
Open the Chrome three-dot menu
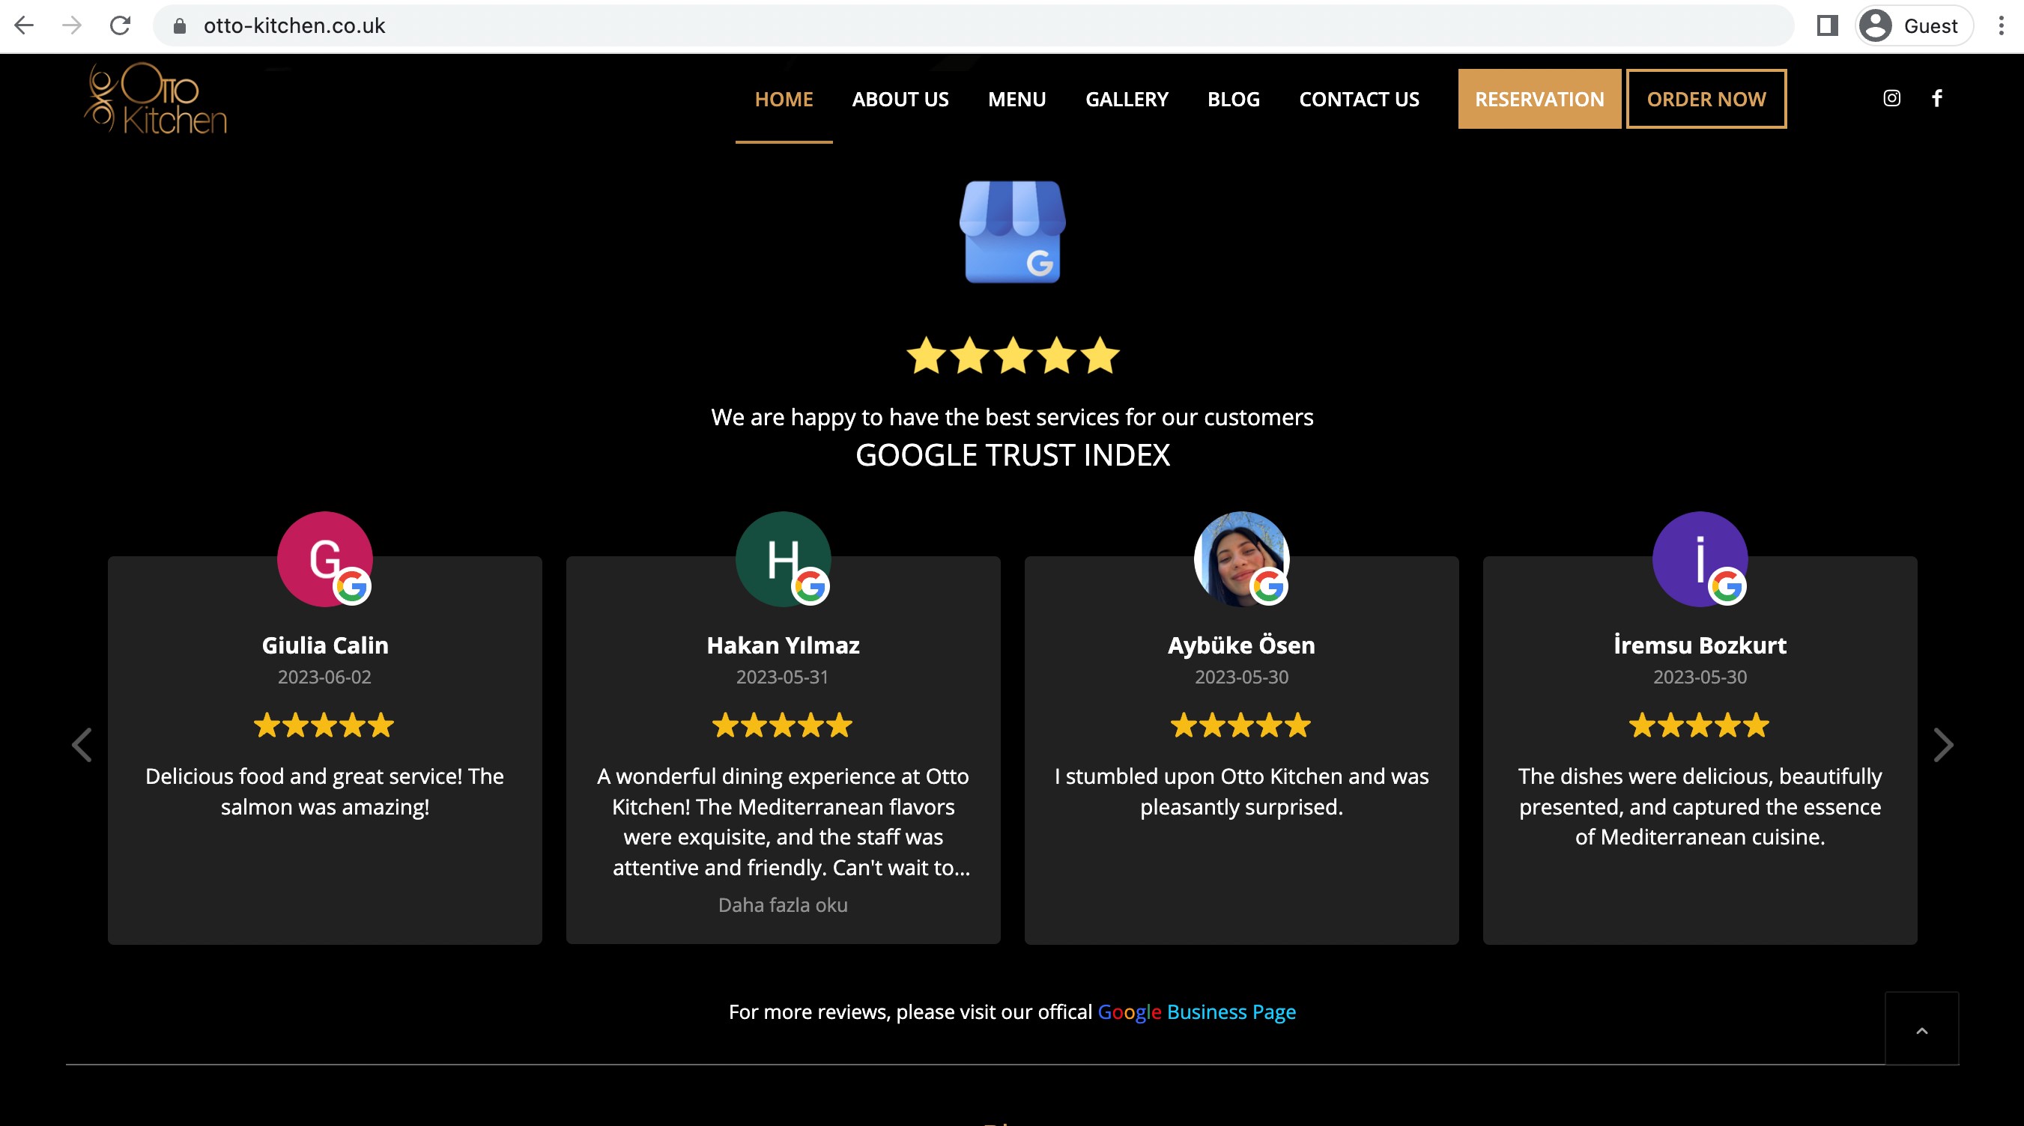point(2001,26)
